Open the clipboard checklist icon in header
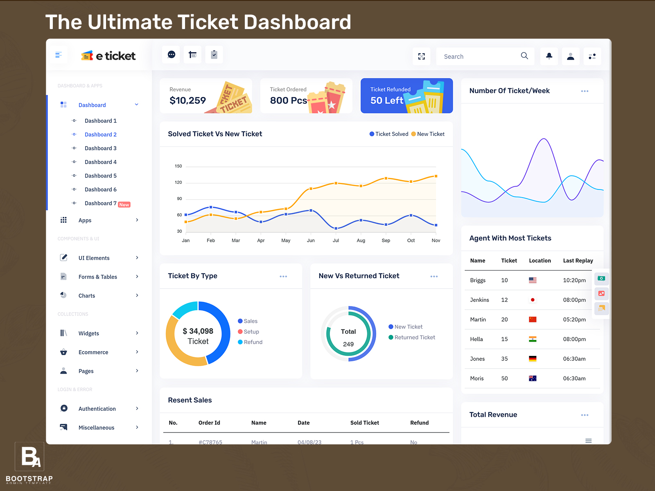This screenshot has width=655, height=491. click(214, 54)
